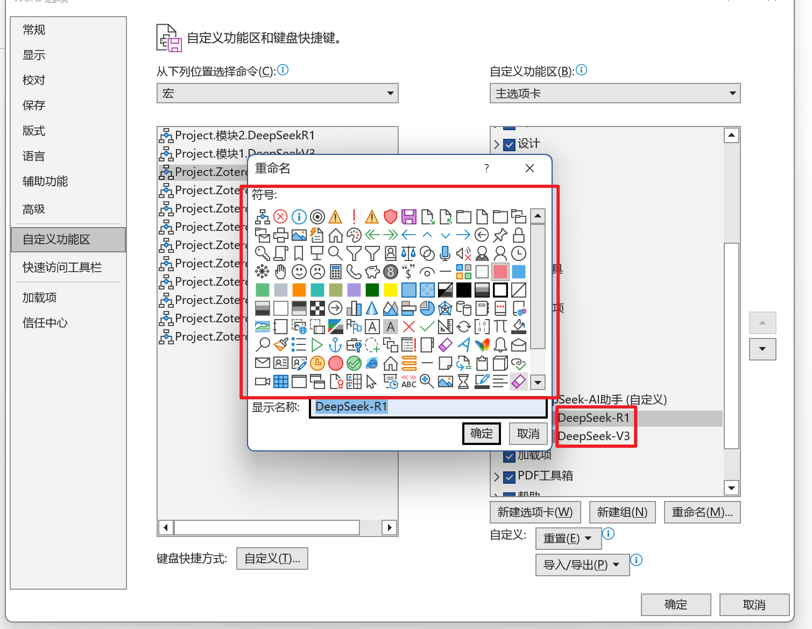812x629 pixels.
Task: Select the hourglass symbol
Action: coord(463,381)
